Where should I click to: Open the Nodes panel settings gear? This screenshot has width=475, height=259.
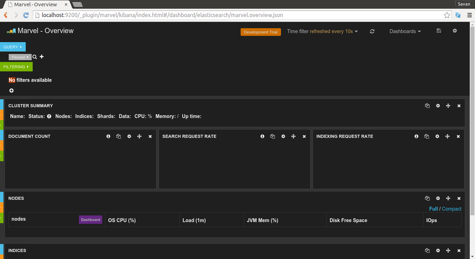(438, 198)
